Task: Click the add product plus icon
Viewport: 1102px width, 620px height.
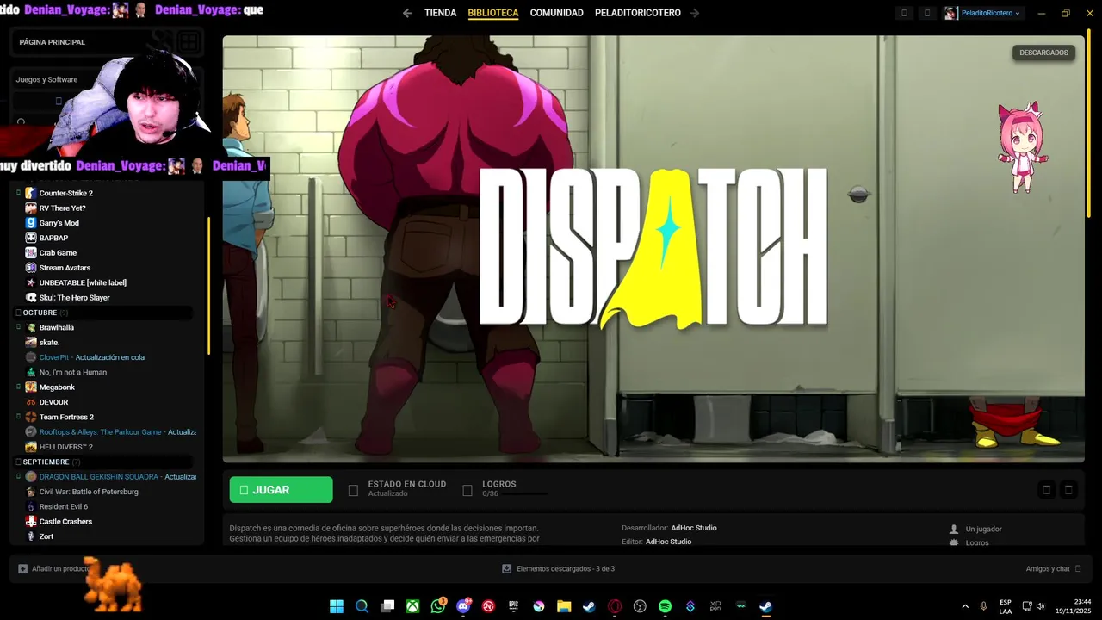Action: tap(23, 569)
